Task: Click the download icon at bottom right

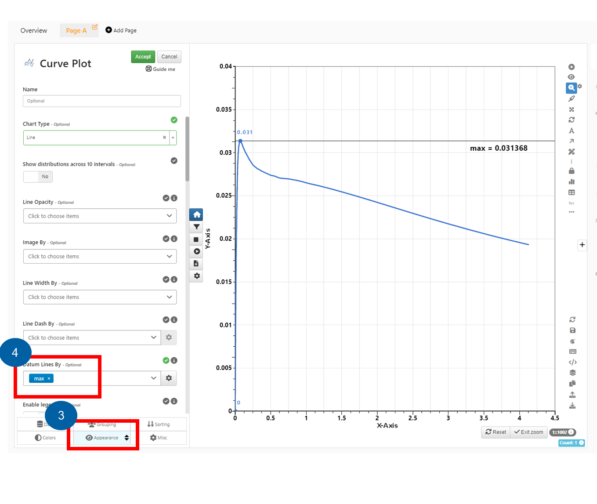Action: 572,406
